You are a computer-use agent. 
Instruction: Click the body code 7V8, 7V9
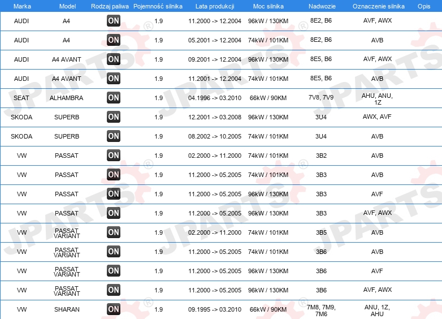321,98
